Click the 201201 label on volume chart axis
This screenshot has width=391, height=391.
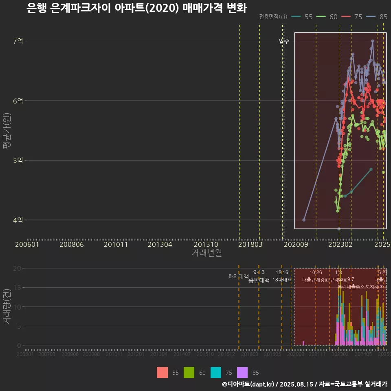(136, 354)
